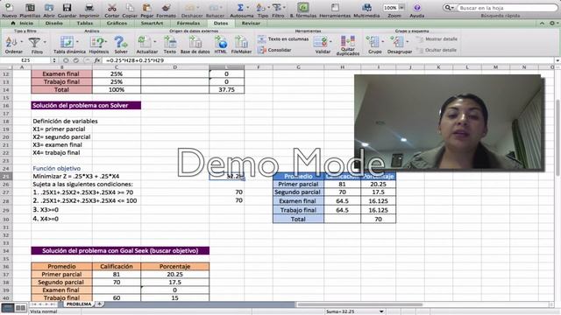Click the Deshacer undo icon
The height and width of the screenshot is (315, 561).
point(189,8)
